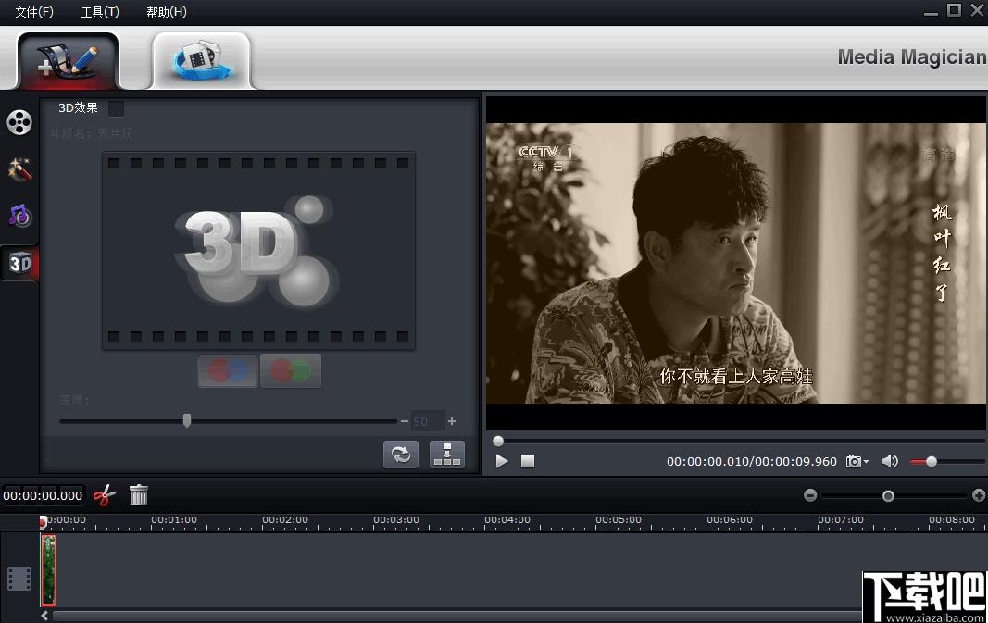Open the magic wand effects panel
Screen dimensions: 988x623
pyautogui.click(x=19, y=168)
